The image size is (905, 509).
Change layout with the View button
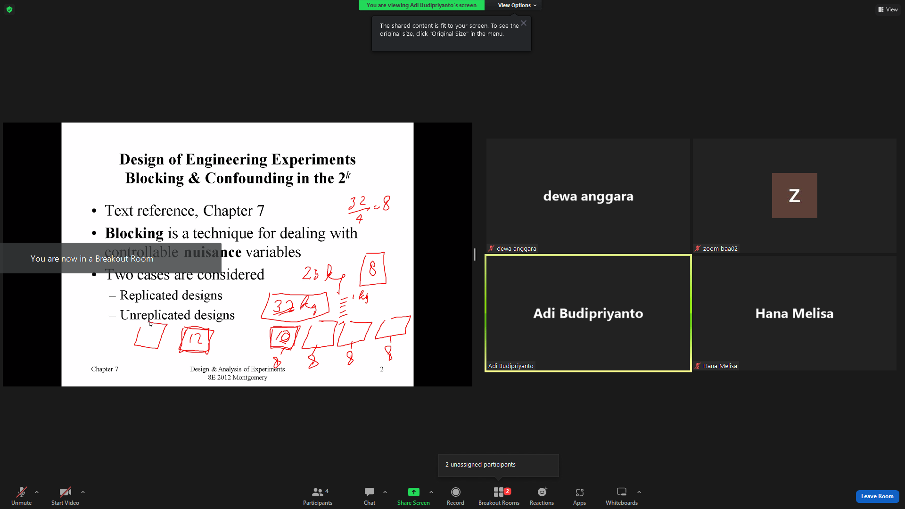tap(888, 9)
